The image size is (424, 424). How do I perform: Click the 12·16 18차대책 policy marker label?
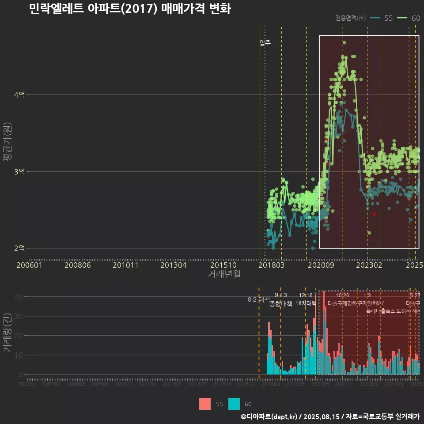click(306, 299)
